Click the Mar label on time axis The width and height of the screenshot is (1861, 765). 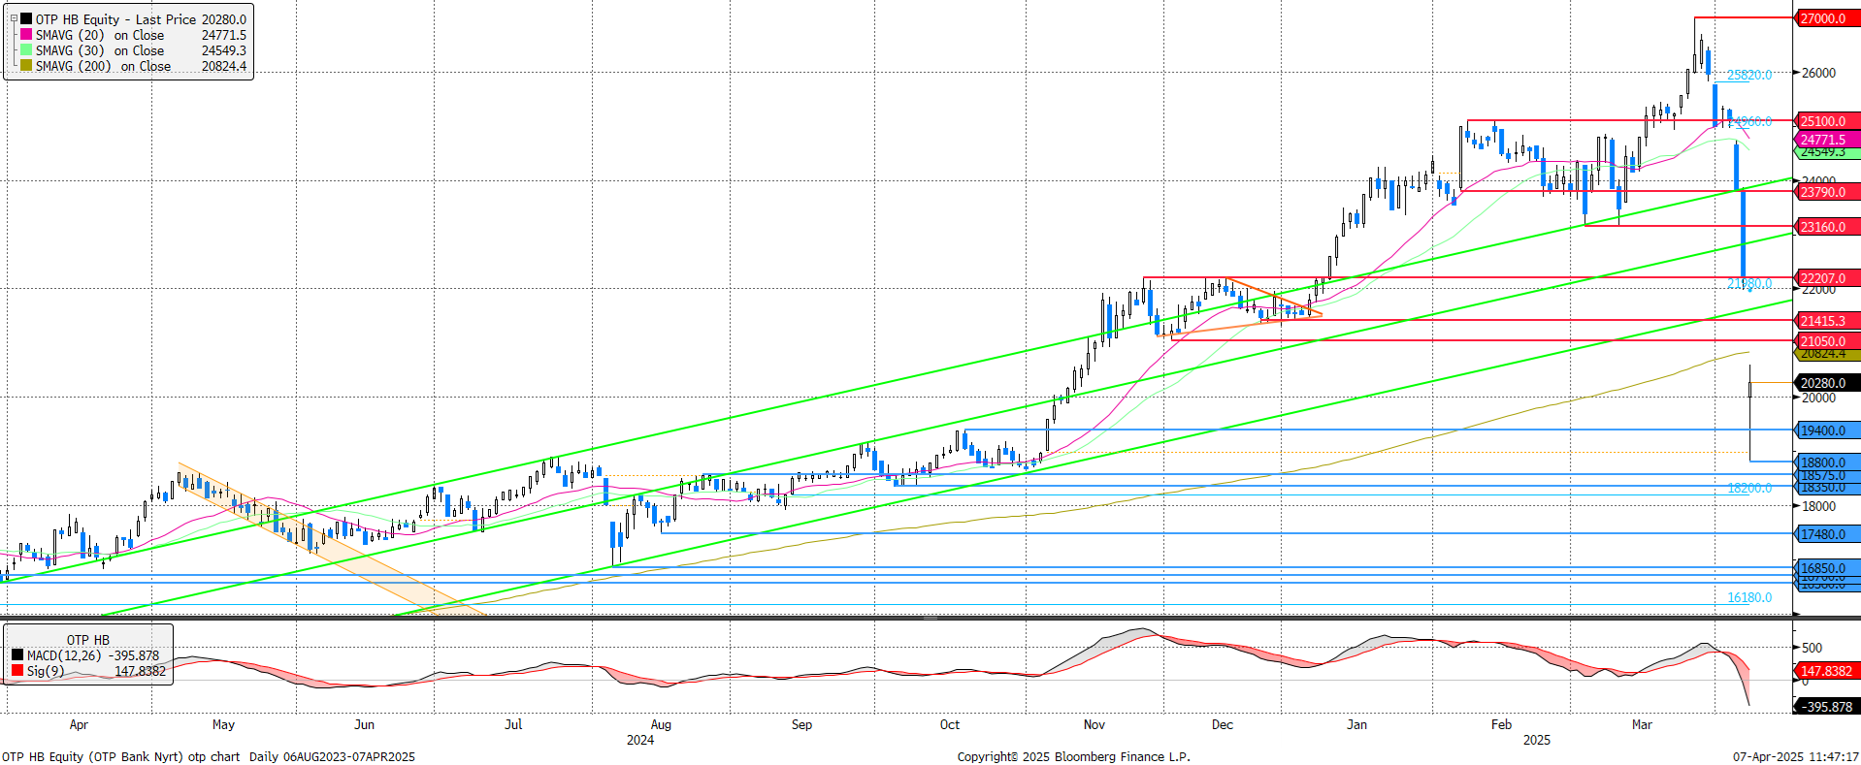click(1642, 724)
